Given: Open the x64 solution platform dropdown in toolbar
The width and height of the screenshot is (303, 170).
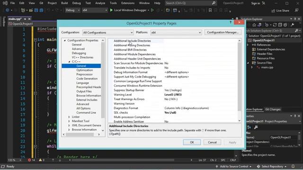Looking at the screenshot, I should click(95, 10).
